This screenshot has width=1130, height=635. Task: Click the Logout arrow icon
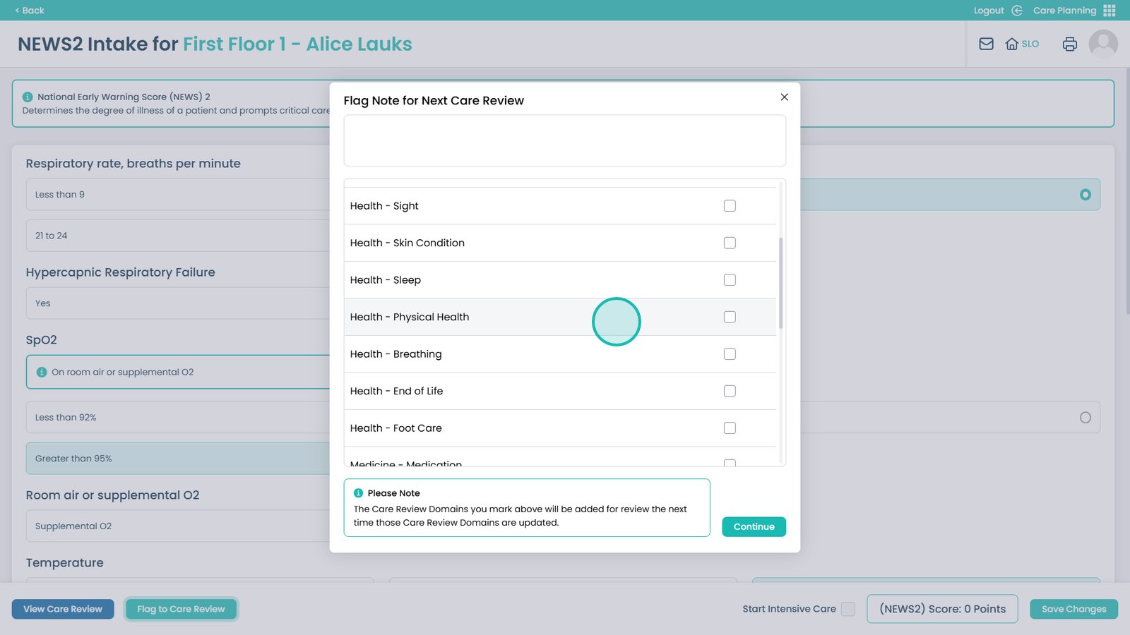pos(1017,11)
